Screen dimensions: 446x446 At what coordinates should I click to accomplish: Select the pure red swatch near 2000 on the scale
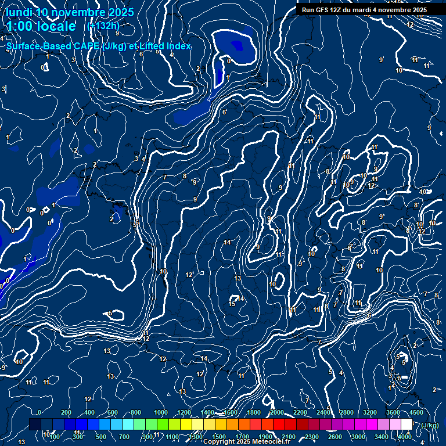279,425
